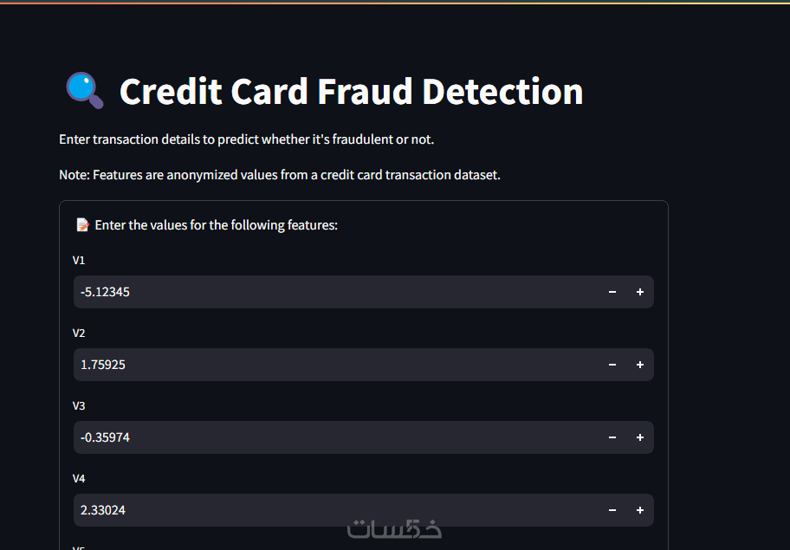Click the V1 field label
The height and width of the screenshot is (550, 790).
[x=79, y=260]
